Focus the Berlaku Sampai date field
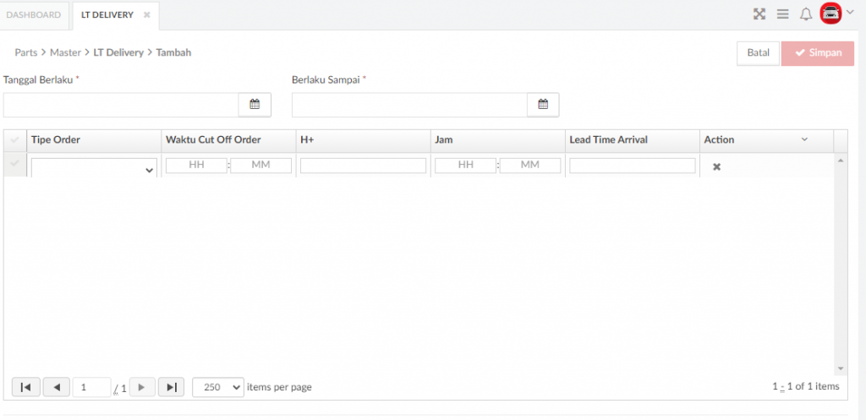Viewport: 866px width, 420px height. pos(410,105)
